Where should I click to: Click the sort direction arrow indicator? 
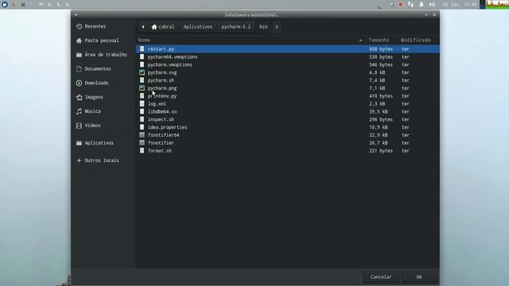coord(360,41)
